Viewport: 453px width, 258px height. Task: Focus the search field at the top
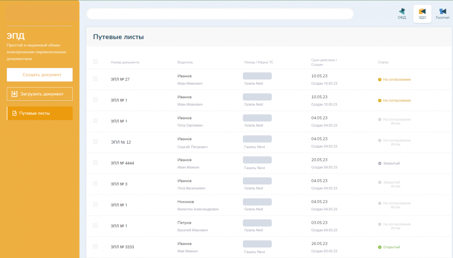click(220, 14)
